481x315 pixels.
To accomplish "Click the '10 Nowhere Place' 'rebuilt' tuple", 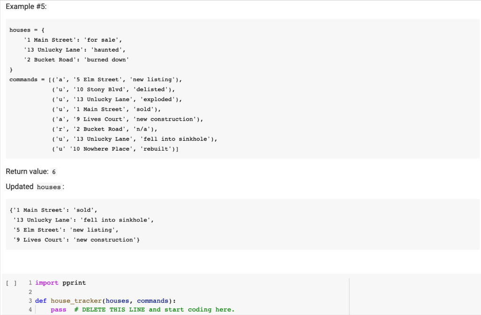I will click(115, 149).
